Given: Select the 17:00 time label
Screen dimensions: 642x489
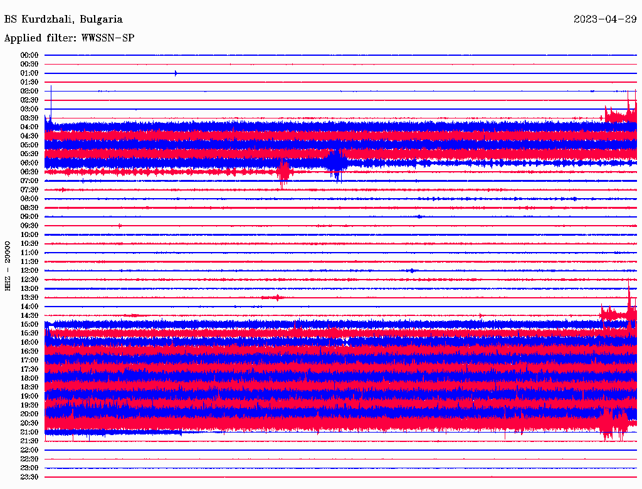Looking at the screenshot, I should [x=29, y=360].
